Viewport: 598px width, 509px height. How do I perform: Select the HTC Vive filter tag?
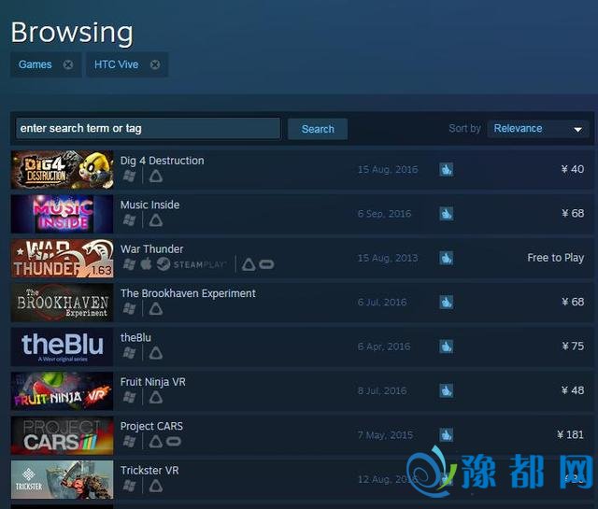click(x=116, y=64)
